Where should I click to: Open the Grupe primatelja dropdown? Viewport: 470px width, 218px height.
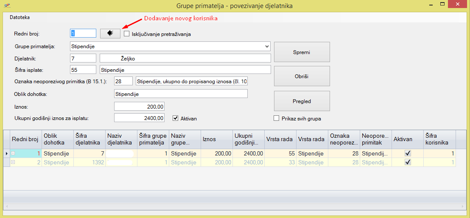point(267,46)
